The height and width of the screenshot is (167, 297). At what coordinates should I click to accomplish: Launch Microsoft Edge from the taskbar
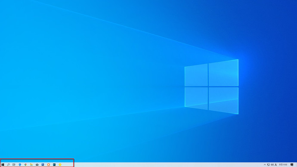(x=20, y=165)
